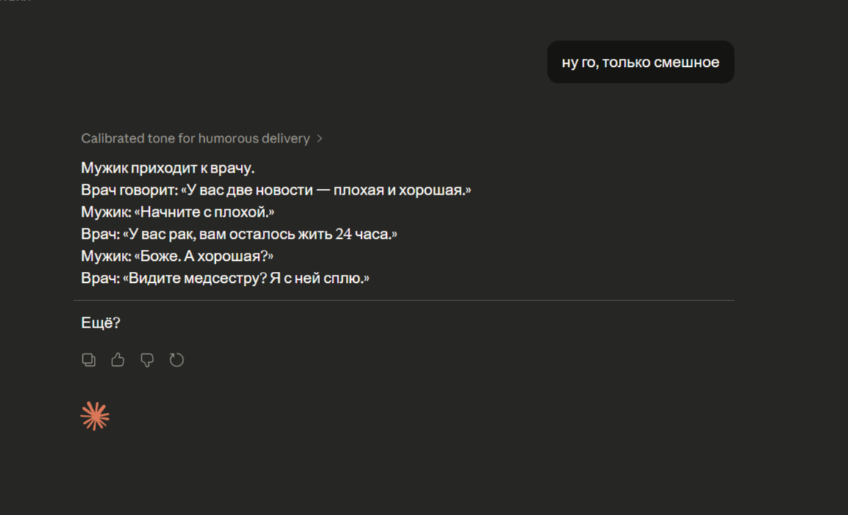Click the 'Ещё?' question text
This screenshot has width=848, height=515.
[101, 323]
